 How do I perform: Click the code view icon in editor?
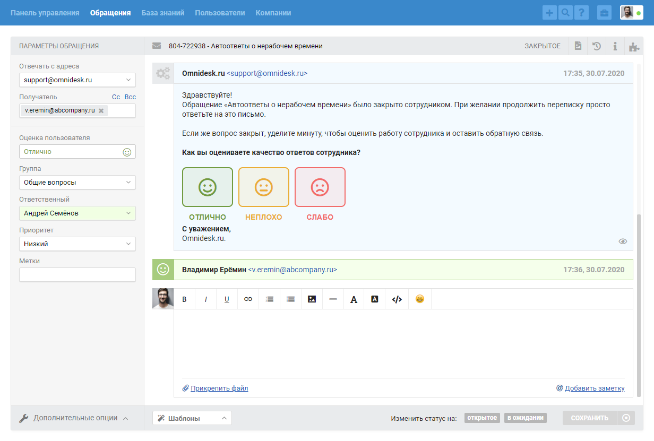click(397, 299)
